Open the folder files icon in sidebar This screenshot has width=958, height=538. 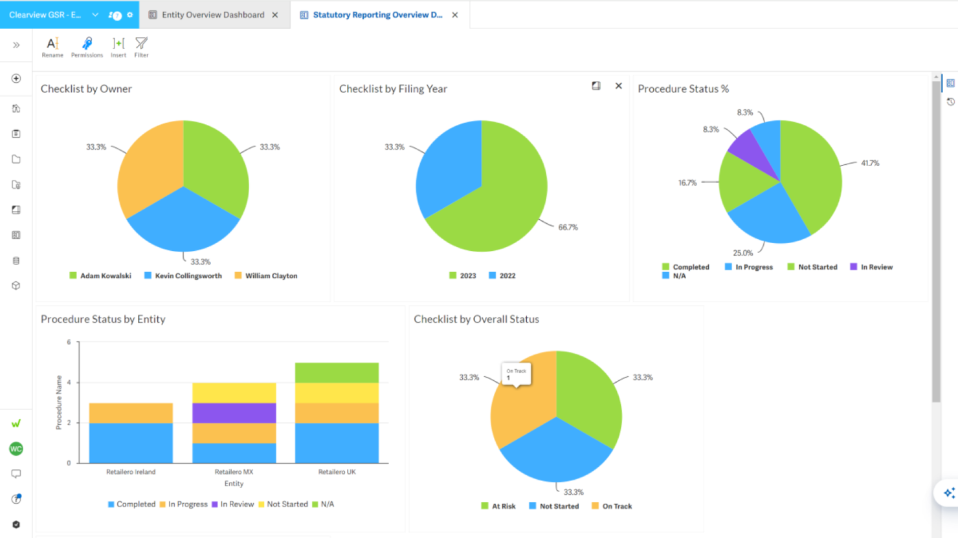pos(16,159)
